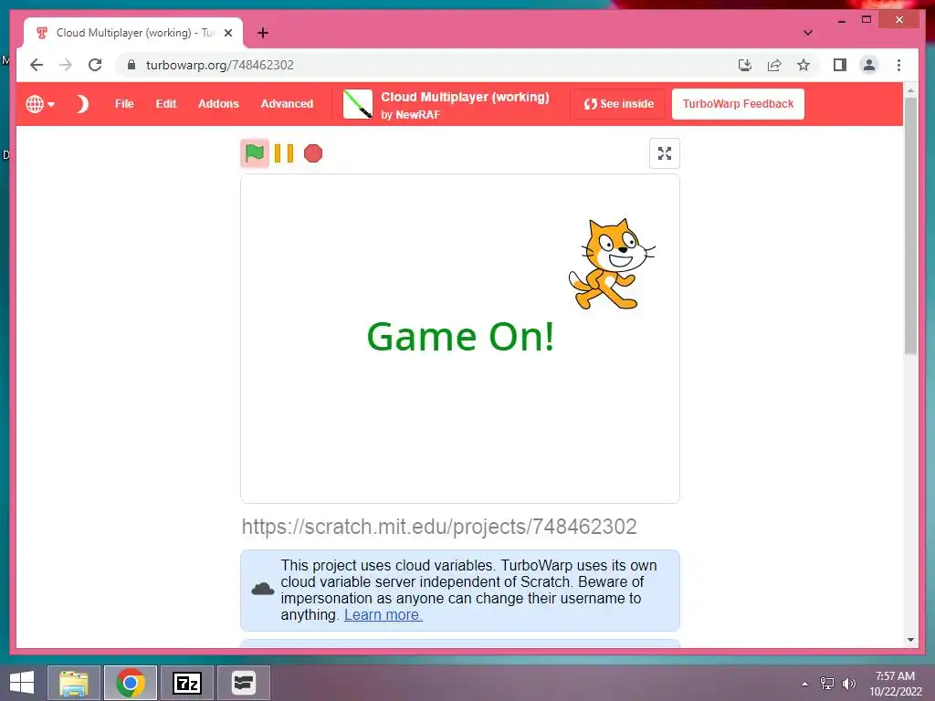Open the Edit menu
The height and width of the screenshot is (701, 935).
166,104
